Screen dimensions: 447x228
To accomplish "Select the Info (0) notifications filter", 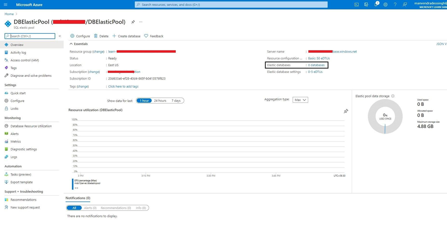I will 141,208.
